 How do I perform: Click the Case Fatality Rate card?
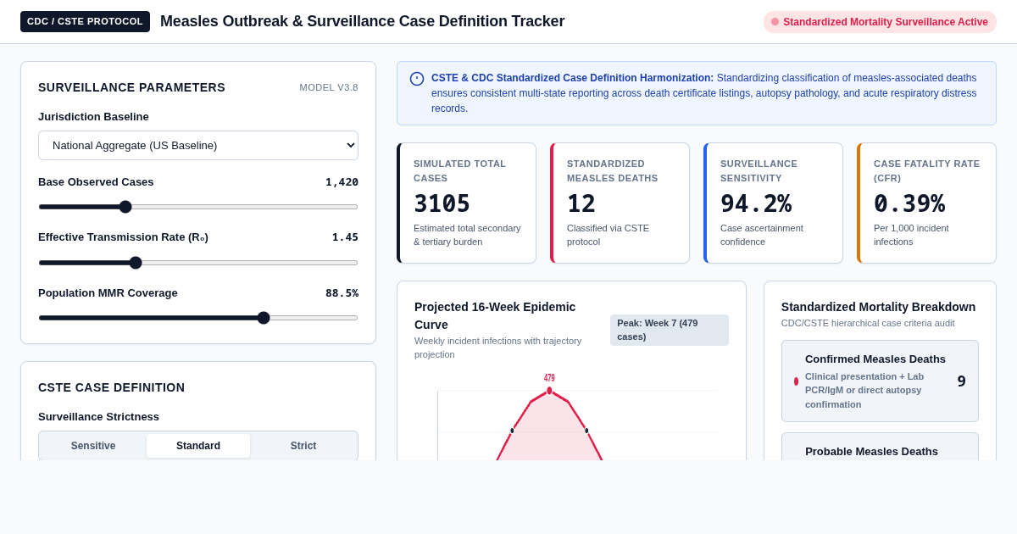click(926, 203)
